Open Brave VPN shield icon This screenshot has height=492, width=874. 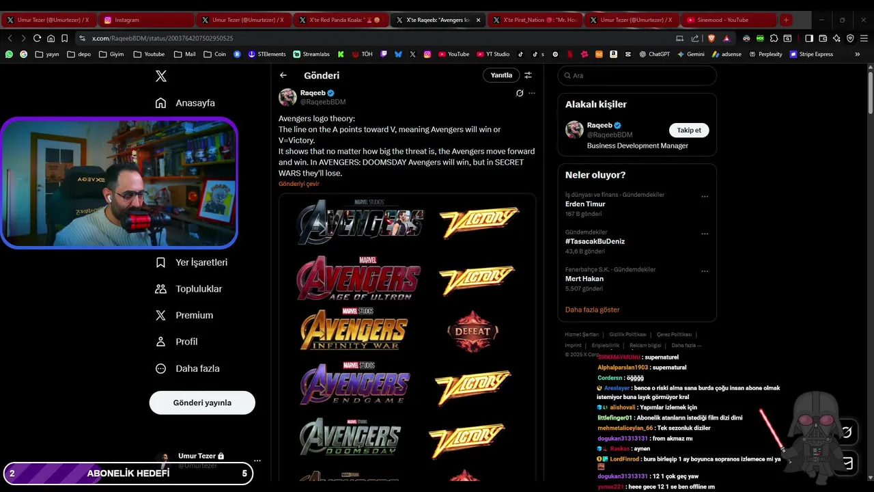coord(850,38)
